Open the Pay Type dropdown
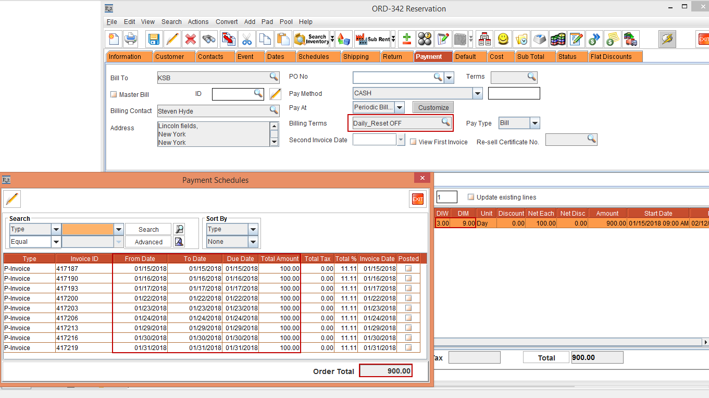The width and height of the screenshot is (709, 398). click(535, 123)
